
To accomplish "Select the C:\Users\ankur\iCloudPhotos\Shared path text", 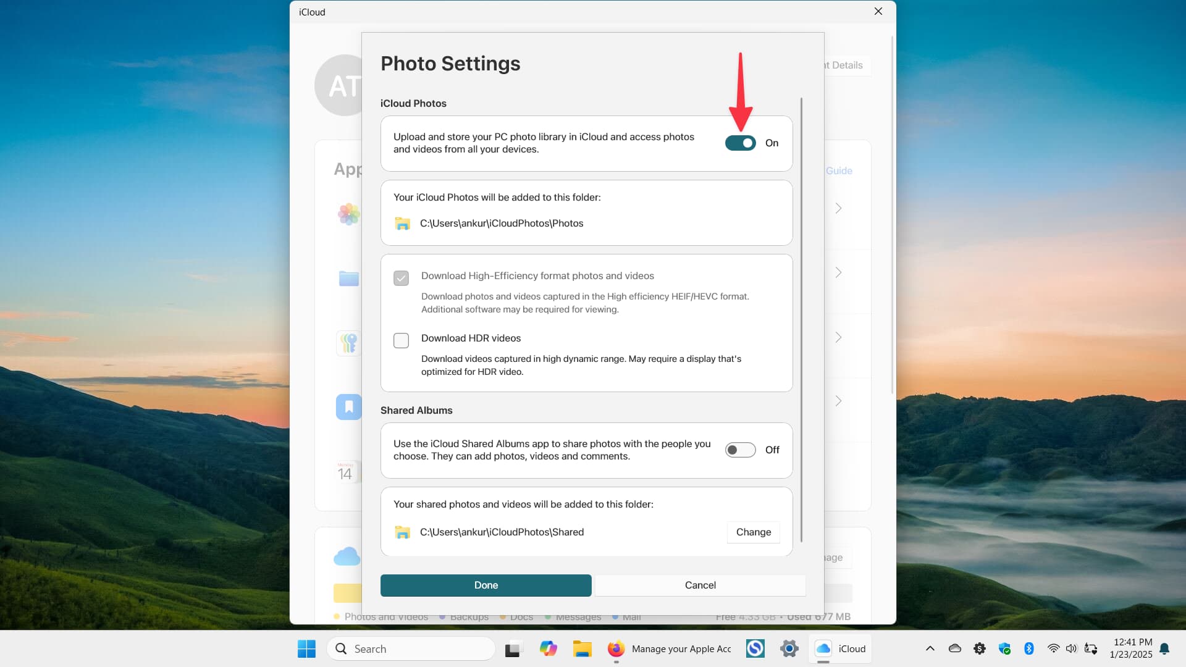I will (502, 532).
